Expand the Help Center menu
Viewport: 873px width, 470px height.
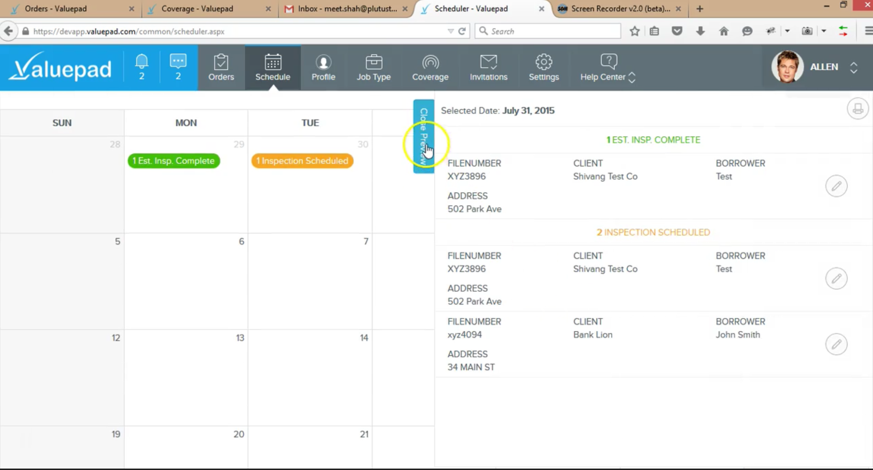pyautogui.click(x=608, y=68)
